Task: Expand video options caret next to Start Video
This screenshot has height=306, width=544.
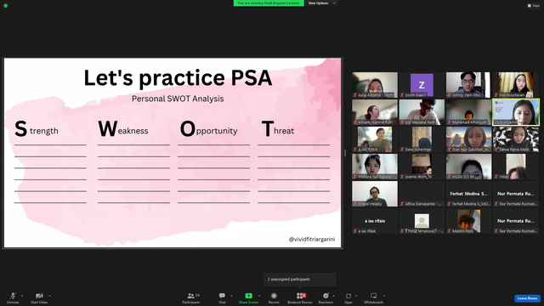Action: pyautogui.click(x=49, y=296)
